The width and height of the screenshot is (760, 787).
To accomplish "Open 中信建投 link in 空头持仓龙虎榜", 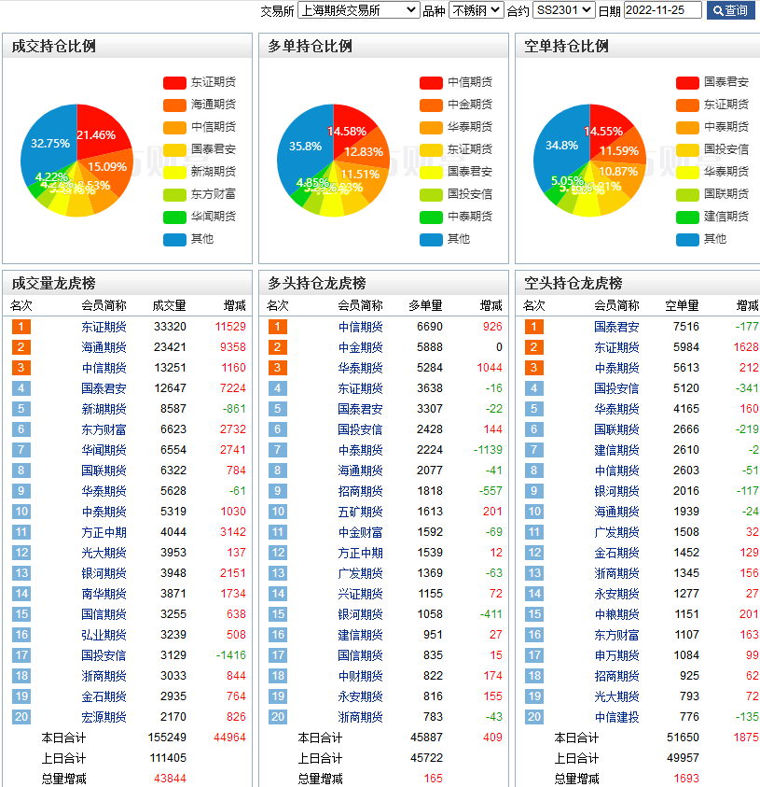I will coord(616,717).
